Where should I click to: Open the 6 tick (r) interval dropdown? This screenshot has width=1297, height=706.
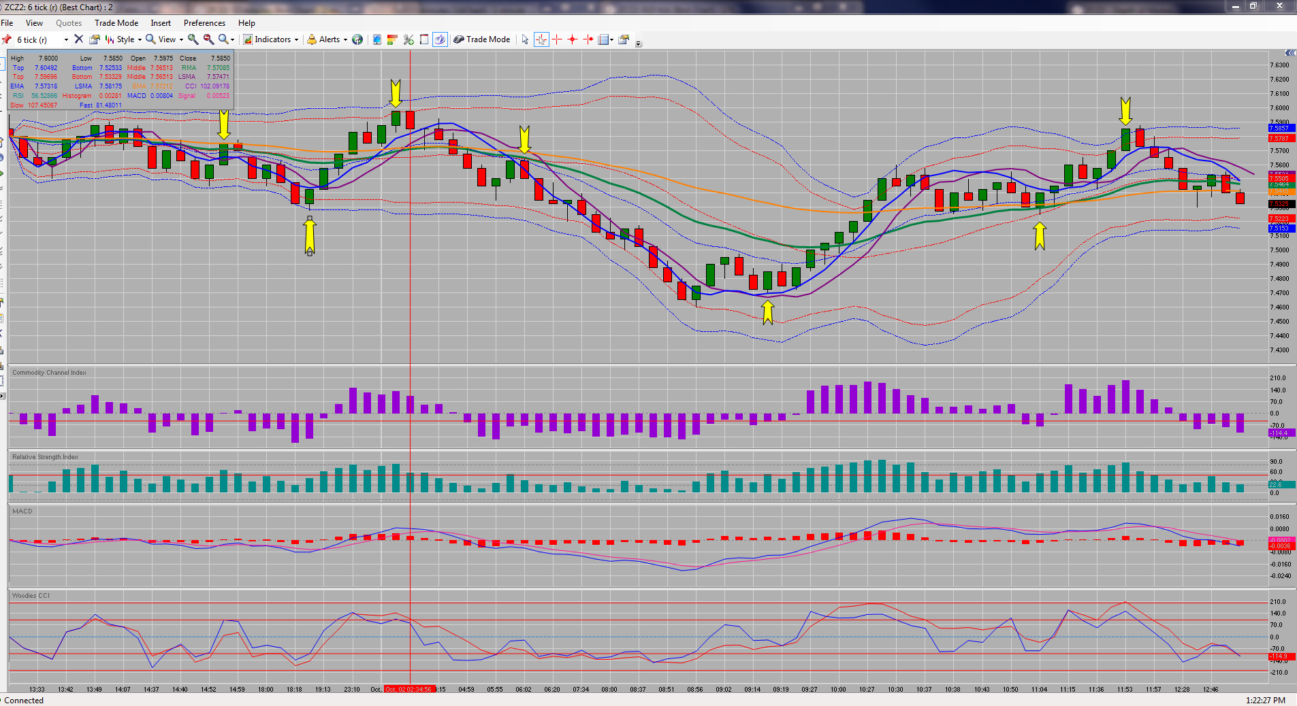(x=66, y=40)
